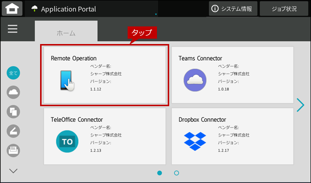
Task: Select the 全て category filter
Action: 13,73
